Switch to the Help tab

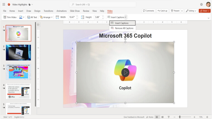[102, 11]
